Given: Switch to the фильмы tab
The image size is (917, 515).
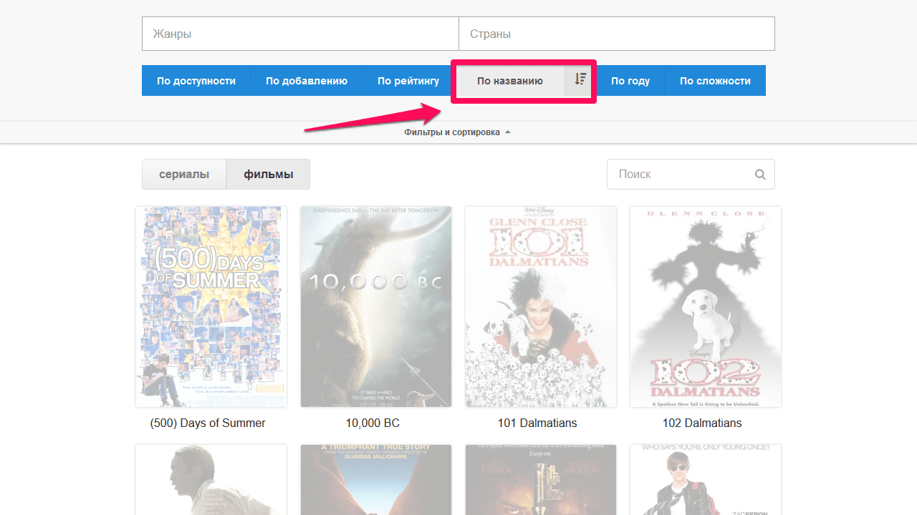Looking at the screenshot, I should [269, 174].
